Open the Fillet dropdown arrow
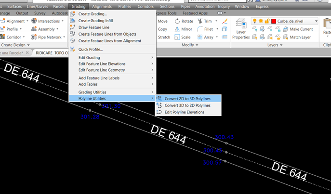 tap(217, 29)
